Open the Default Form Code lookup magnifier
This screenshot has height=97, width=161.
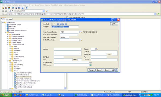point(81,40)
